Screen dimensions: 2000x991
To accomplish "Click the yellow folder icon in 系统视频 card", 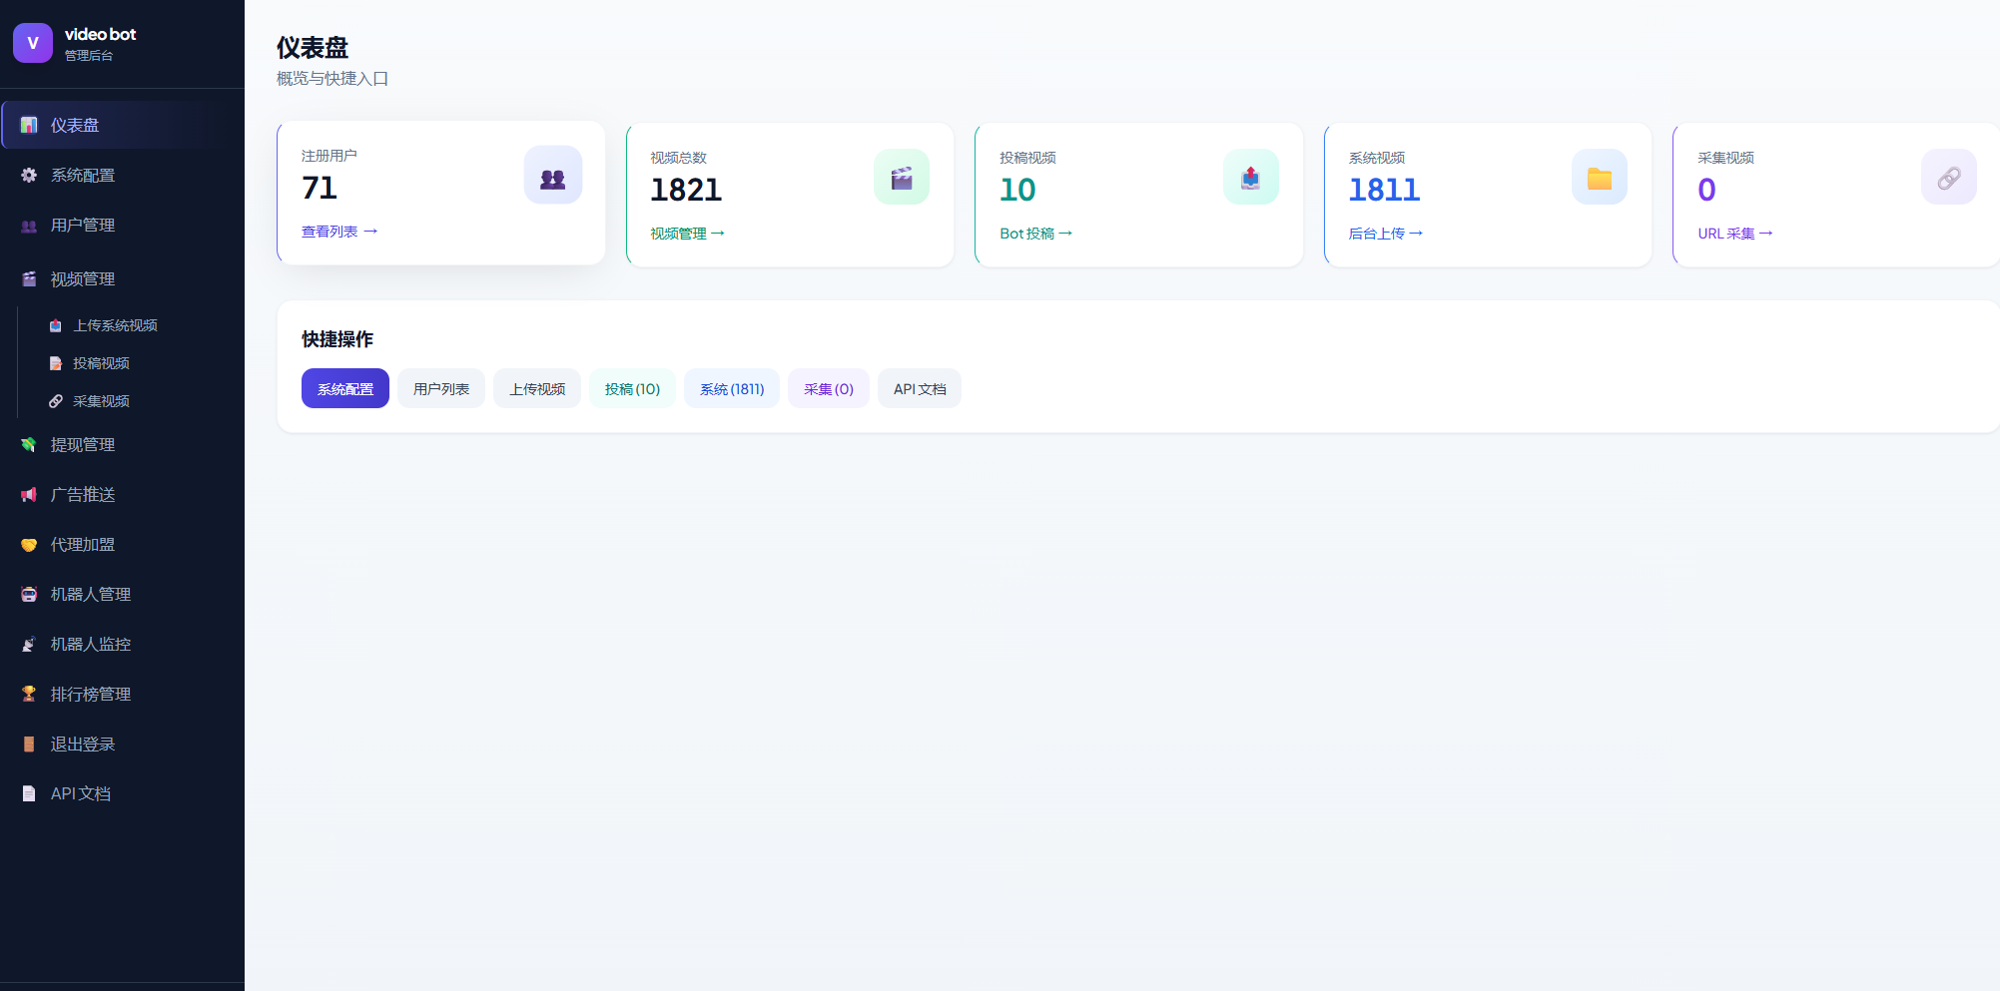I will point(1599,178).
